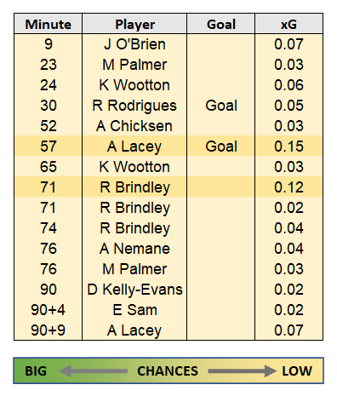
Task: Click Goal entry for R Rodrigues
Action: [x=221, y=106]
